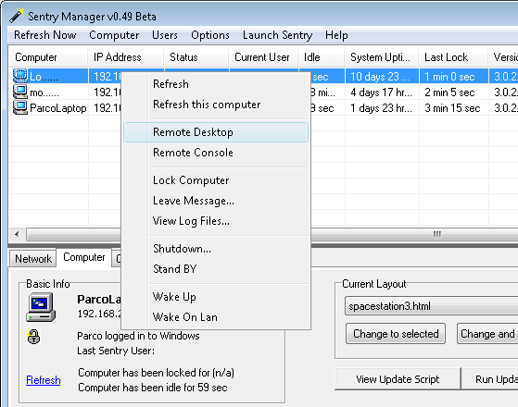The height and width of the screenshot is (407, 518).
Task: Click the ParcoLaptop name in the list
Action: 58,108
